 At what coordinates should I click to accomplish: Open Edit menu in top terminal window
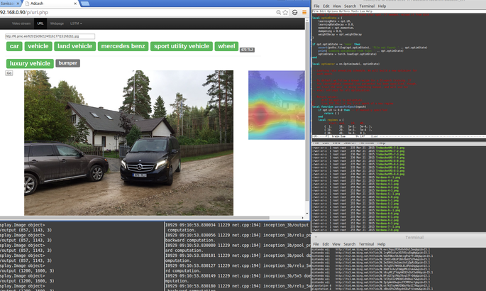[326, 6]
